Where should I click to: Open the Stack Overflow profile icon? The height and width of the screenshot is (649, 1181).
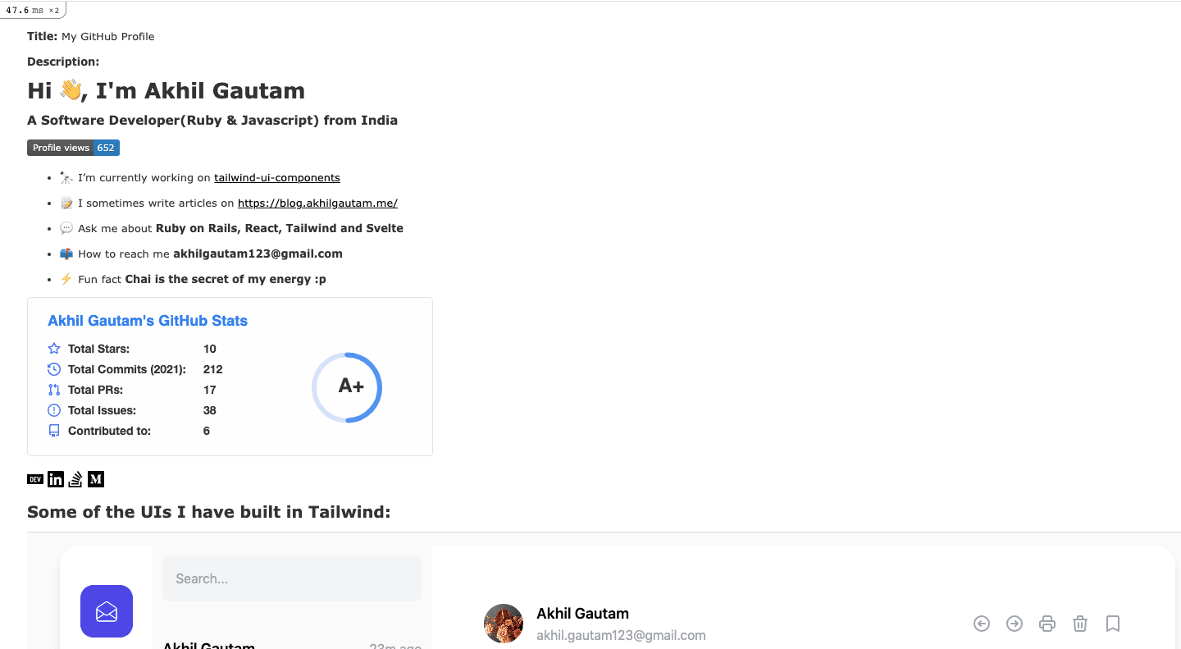click(75, 479)
